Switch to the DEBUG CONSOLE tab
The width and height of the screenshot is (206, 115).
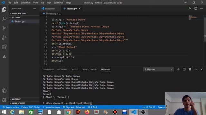tap(89, 70)
